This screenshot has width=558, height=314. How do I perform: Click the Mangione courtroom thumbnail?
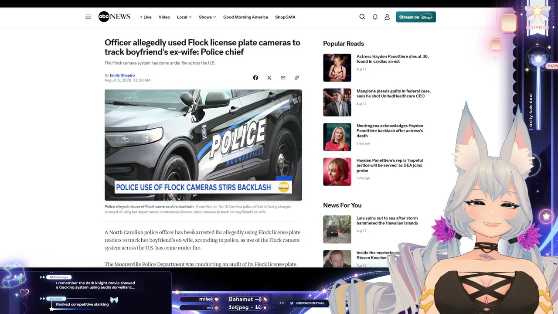[x=337, y=102]
